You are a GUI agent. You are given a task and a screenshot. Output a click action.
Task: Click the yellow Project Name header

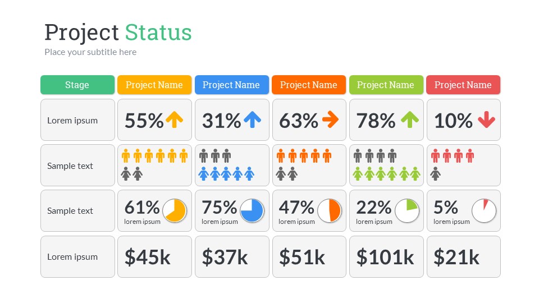154,85
